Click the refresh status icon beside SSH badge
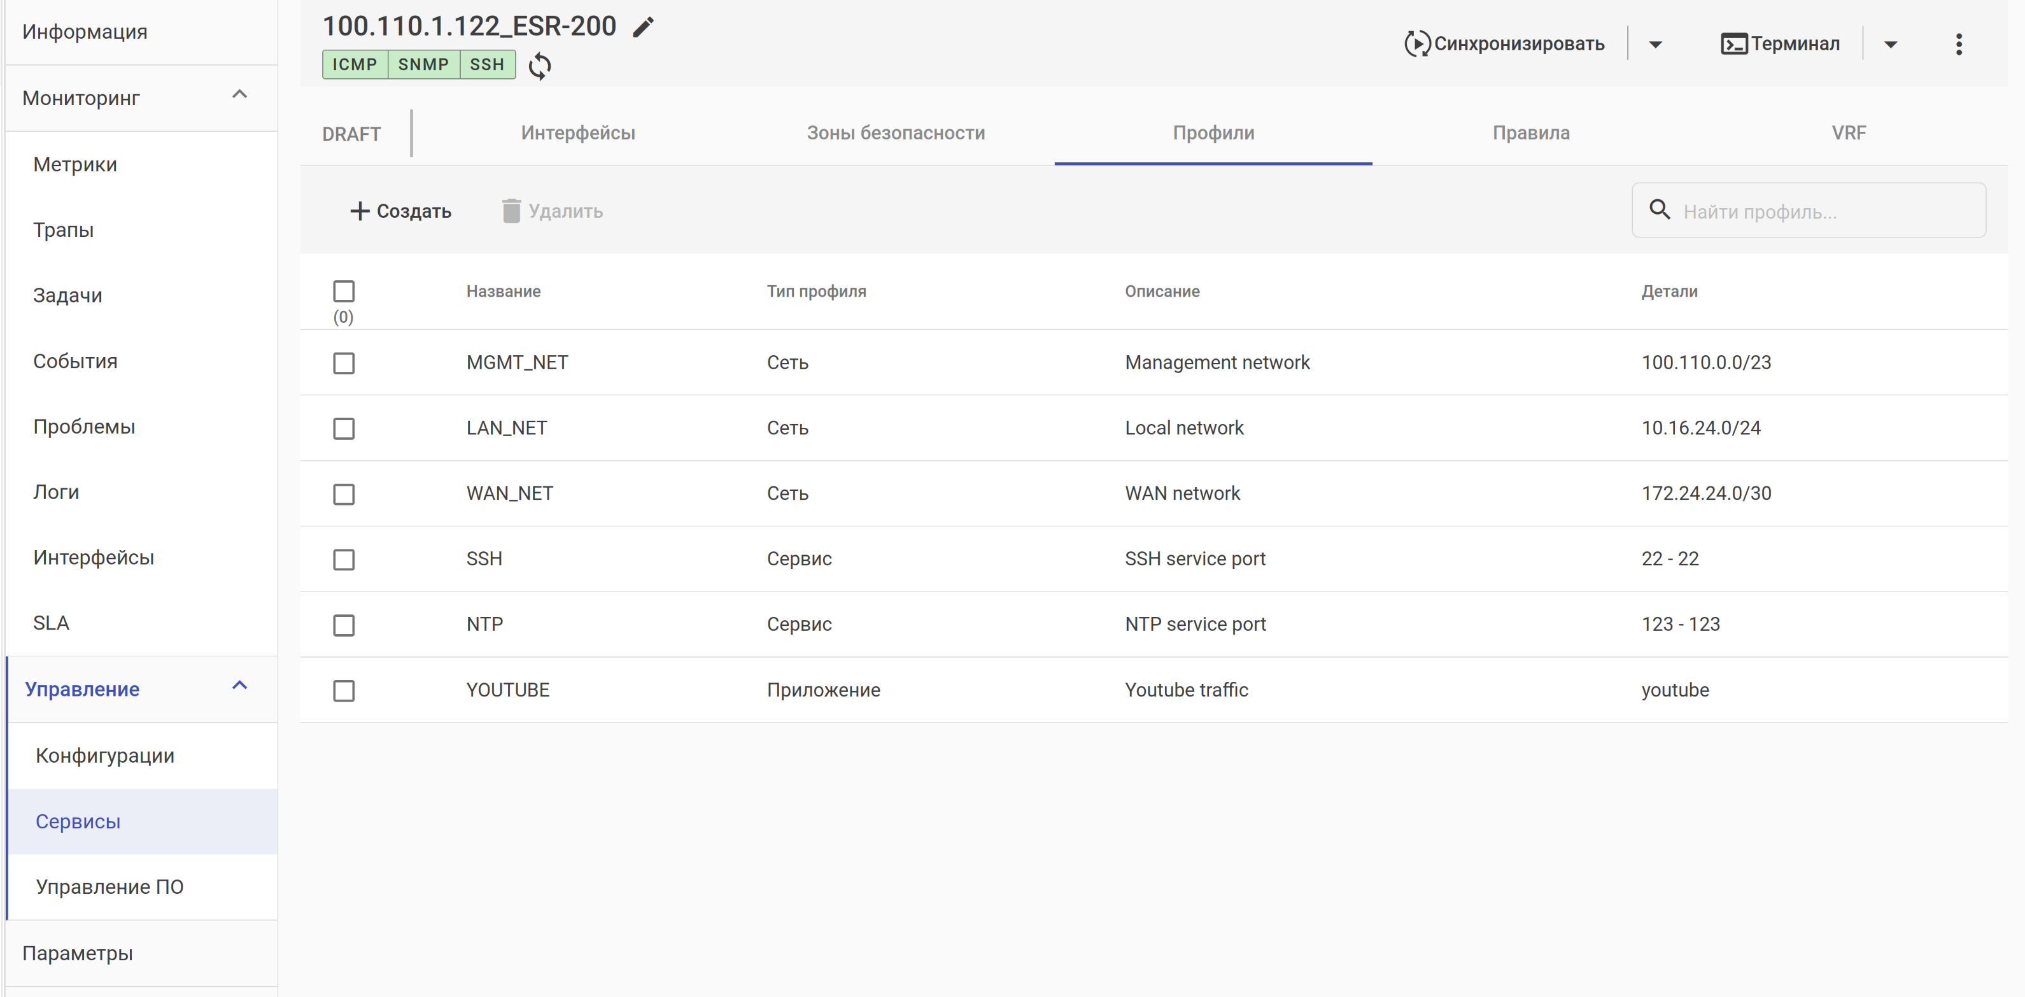Image resolution: width=2025 pixels, height=997 pixels. click(539, 66)
